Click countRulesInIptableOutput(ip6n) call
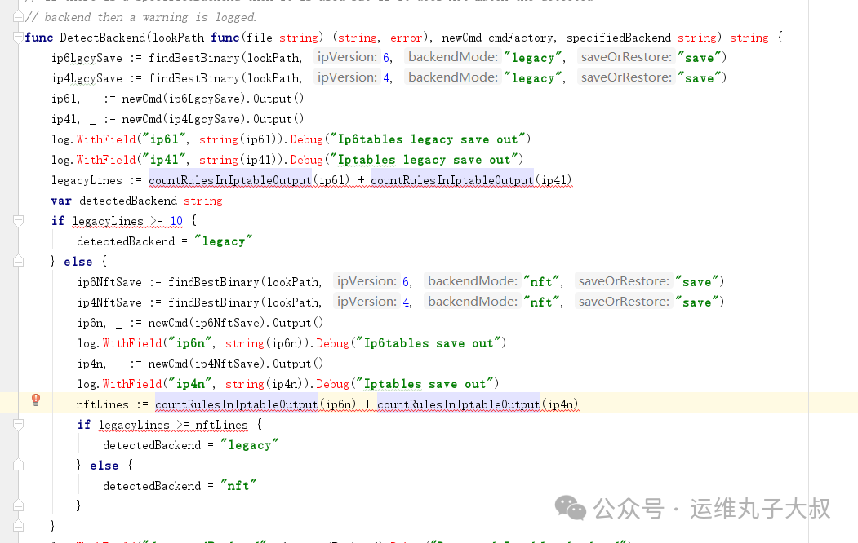The width and height of the screenshot is (858, 543). click(256, 404)
